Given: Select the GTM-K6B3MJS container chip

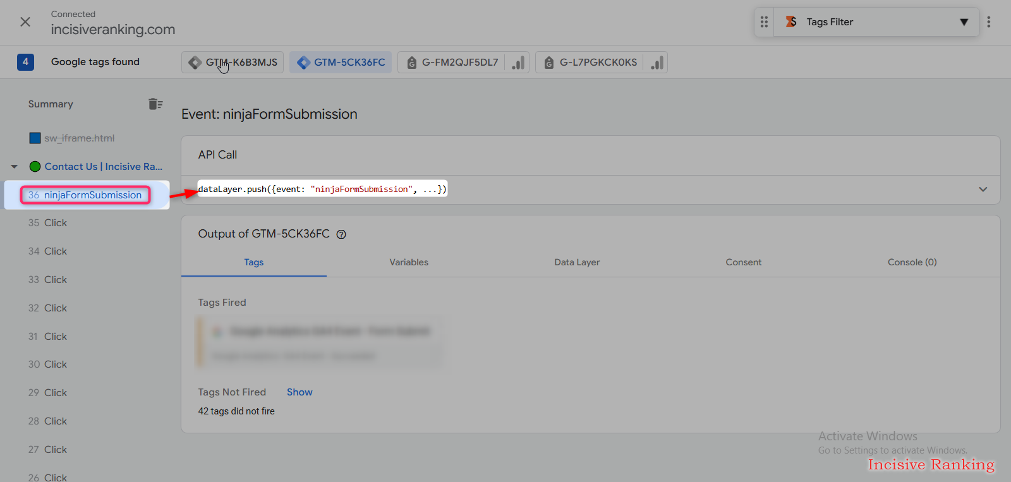Looking at the screenshot, I should pyautogui.click(x=233, y=63).
